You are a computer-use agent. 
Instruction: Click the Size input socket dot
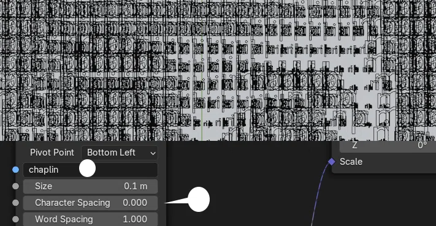point(16,186)
